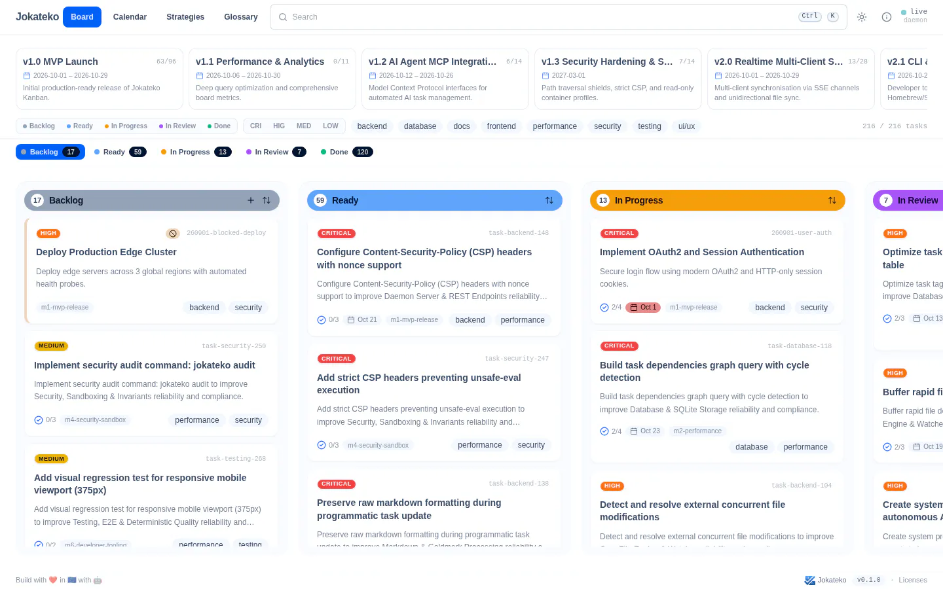Sort the Ready column with arrows icon
Image resolution: width=943 pixels, height=589 pixels.
tap(549, 200)
